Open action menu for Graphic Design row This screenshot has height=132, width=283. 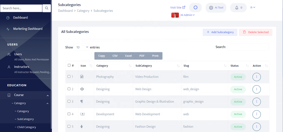click(256, 102)
